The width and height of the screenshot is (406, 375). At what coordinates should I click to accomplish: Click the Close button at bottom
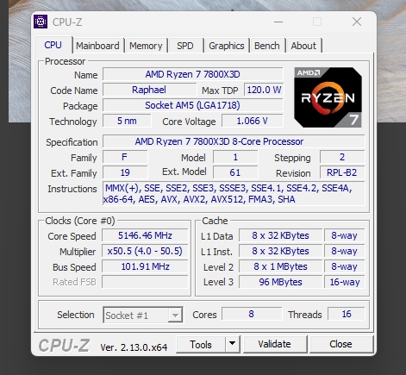(x=341, y=344)
